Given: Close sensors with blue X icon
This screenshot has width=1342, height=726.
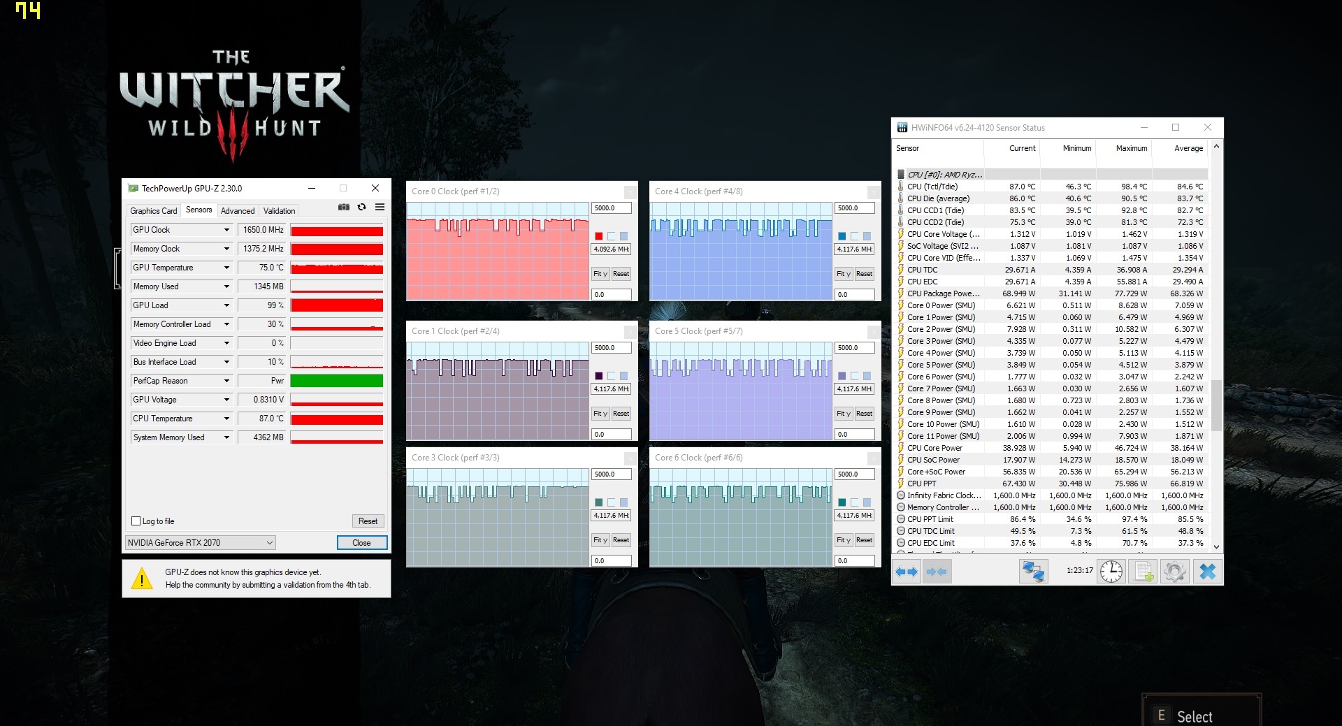Looking at the screenshot, I should click(x=1207, y=572).
